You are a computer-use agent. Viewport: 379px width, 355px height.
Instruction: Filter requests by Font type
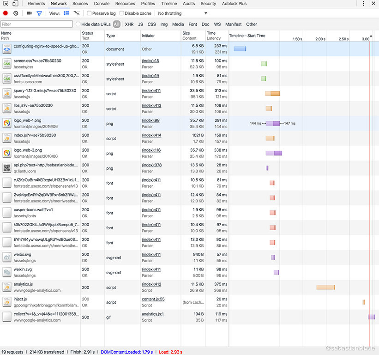click(193, 24)
